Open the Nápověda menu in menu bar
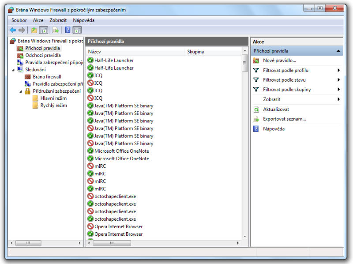 pos(83,20)
